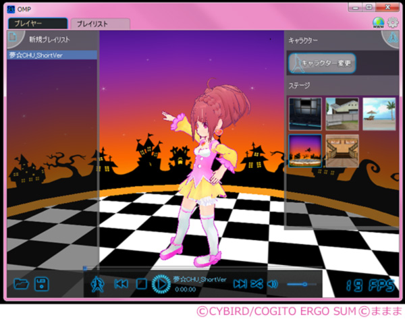
Task: Select the プレイヤー tab
Action: coord(37,24)
